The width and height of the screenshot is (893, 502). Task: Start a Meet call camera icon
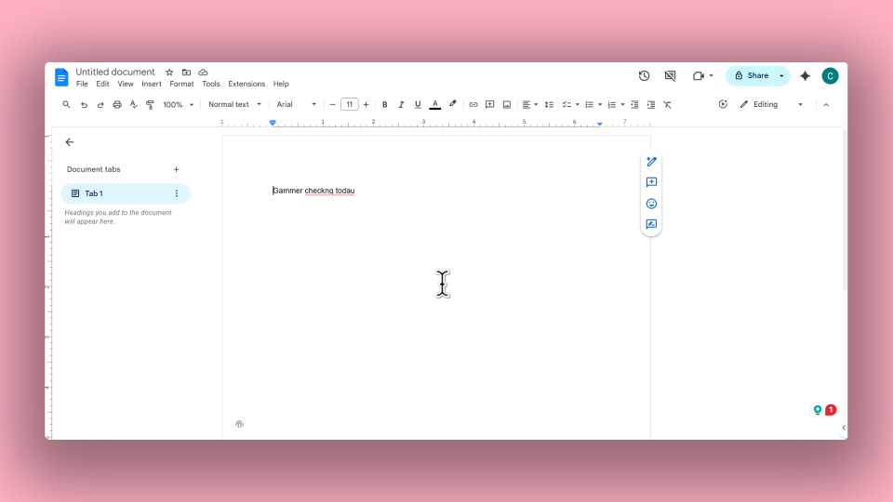tap(699, 75)
